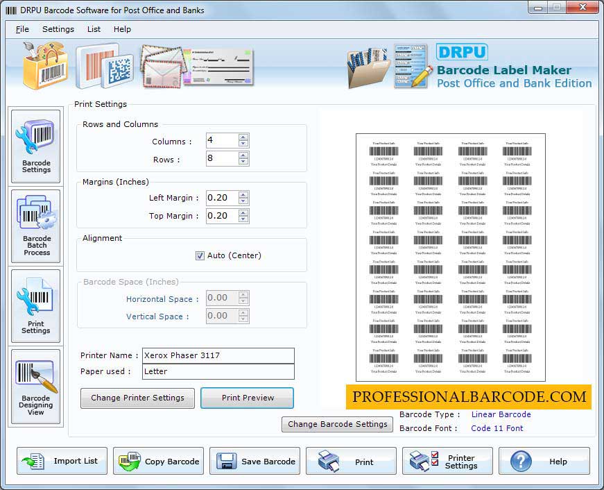
Task: Select the barcode labels toolbar icon
Action: (103, 66)
